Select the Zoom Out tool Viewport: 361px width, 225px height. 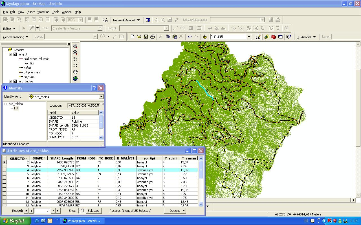coord(75,53)
